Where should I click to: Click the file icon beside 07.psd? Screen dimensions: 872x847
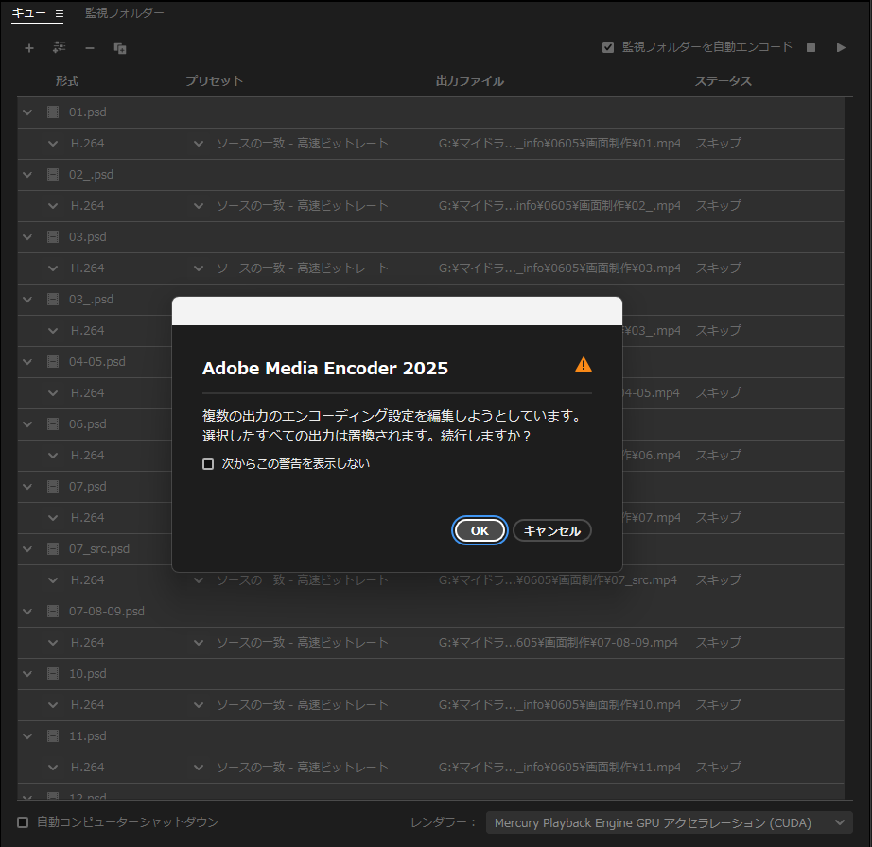(x=53, y=486)
